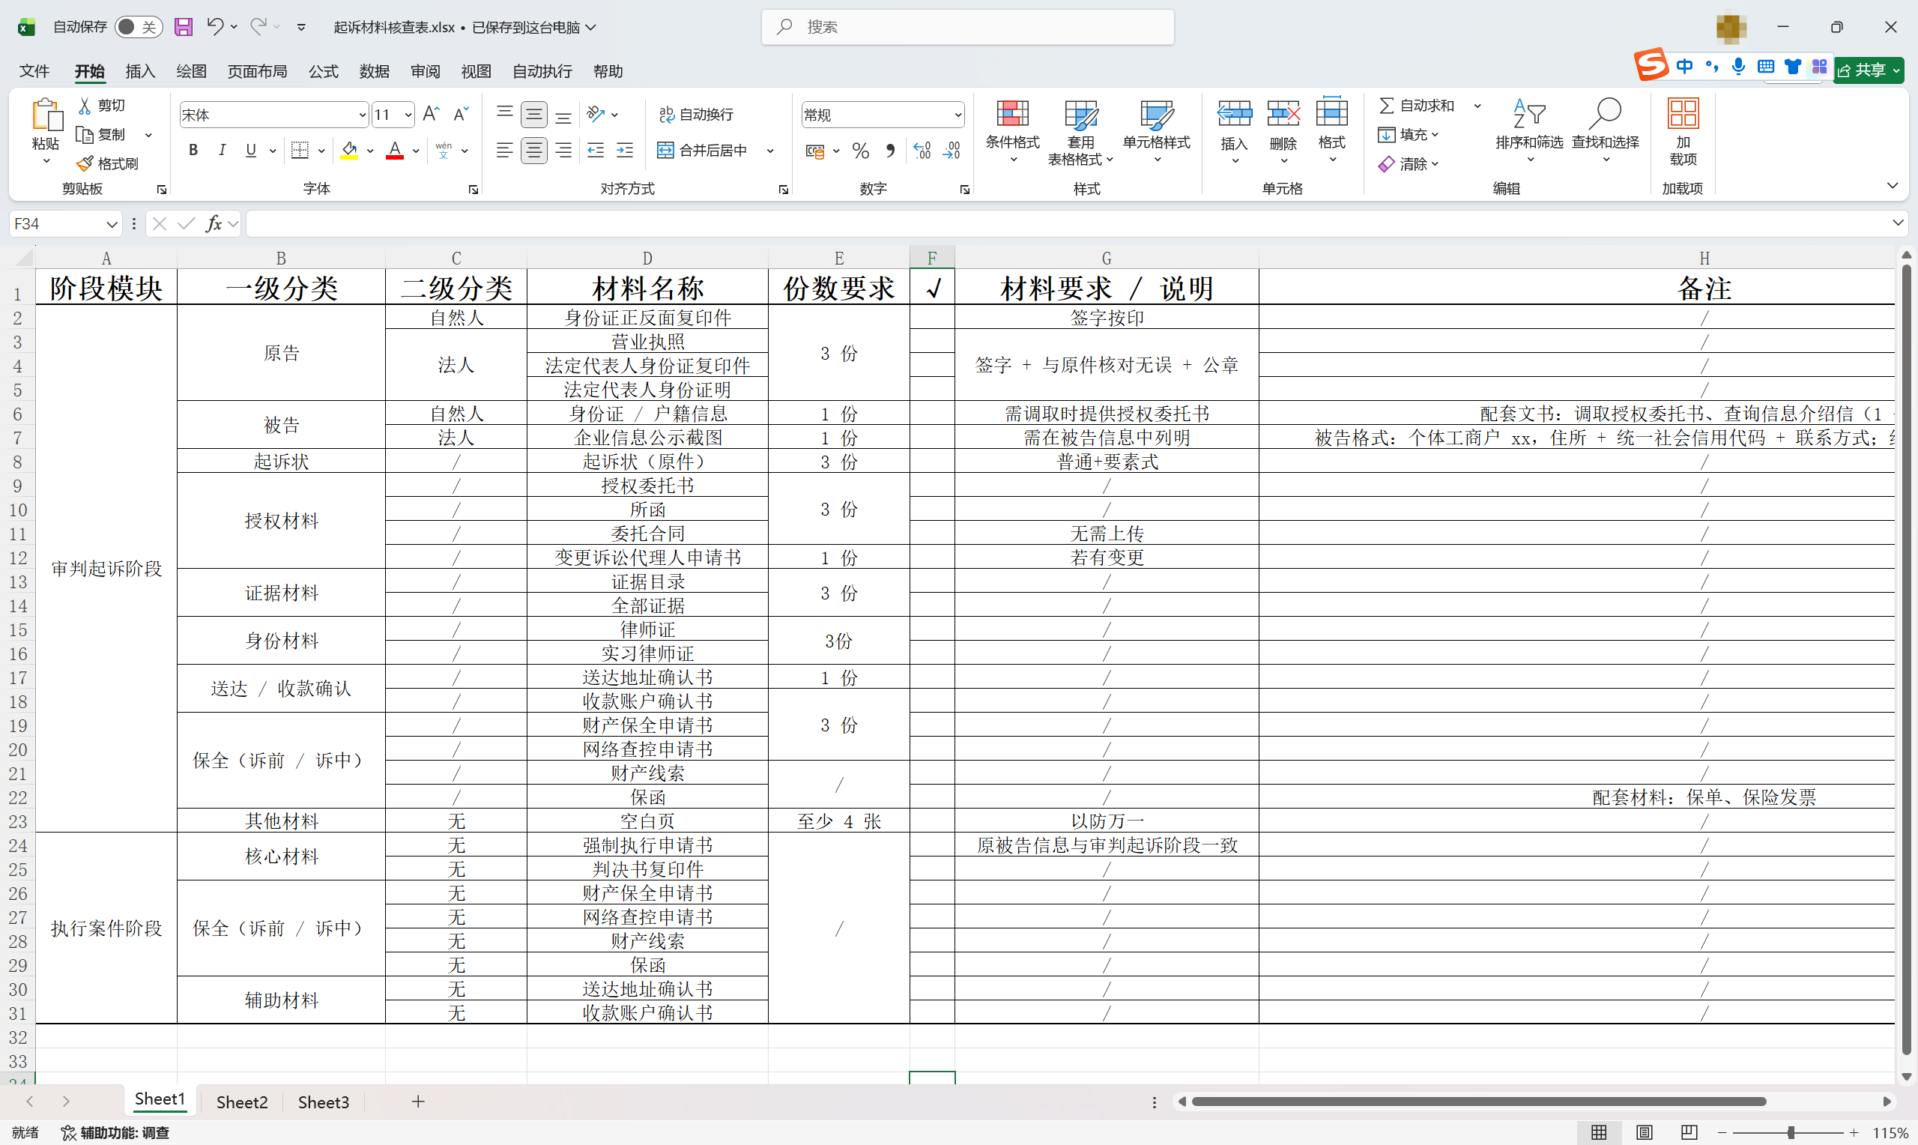Open the 公式 ribbon tab

pyautogui.click(x=323, y=71)
